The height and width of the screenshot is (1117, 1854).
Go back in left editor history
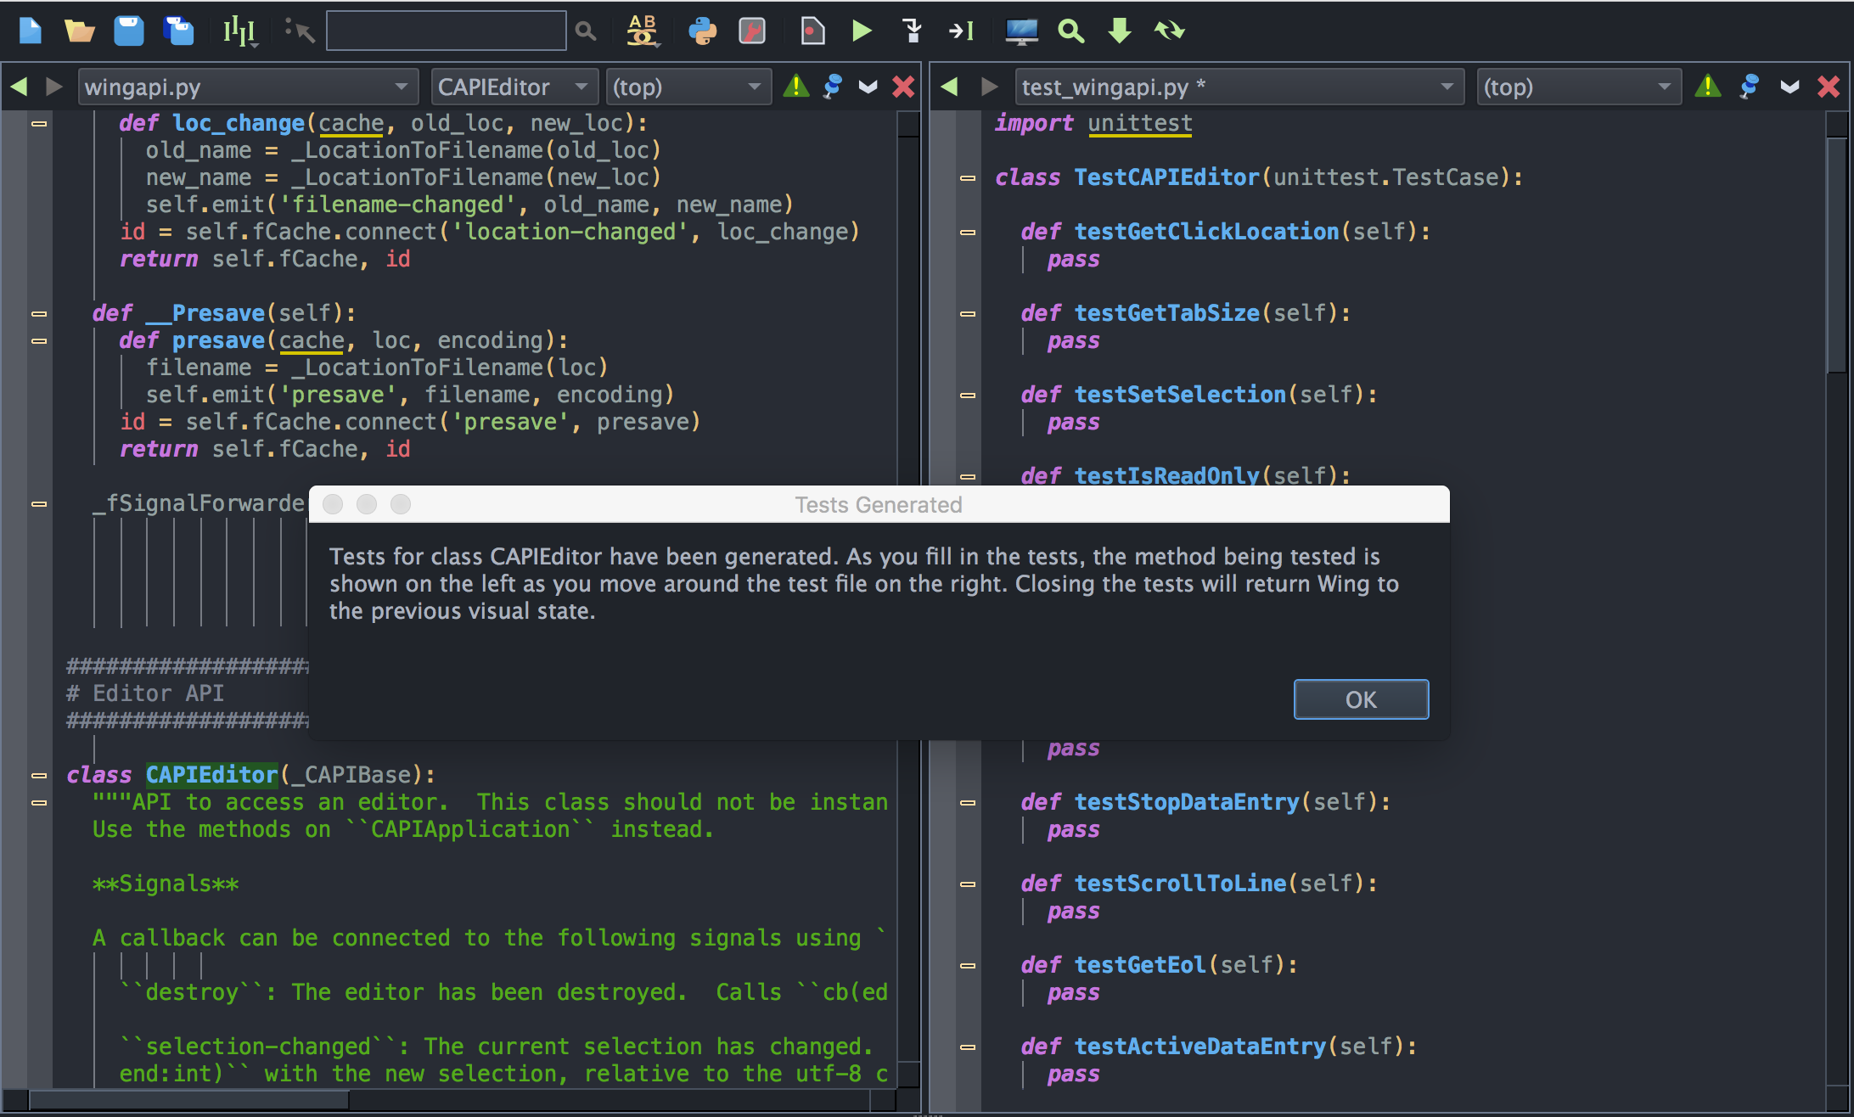(x=19, y=87)
